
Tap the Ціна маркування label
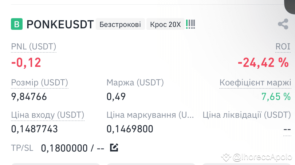pyautogui.click(x=150, y=115)
